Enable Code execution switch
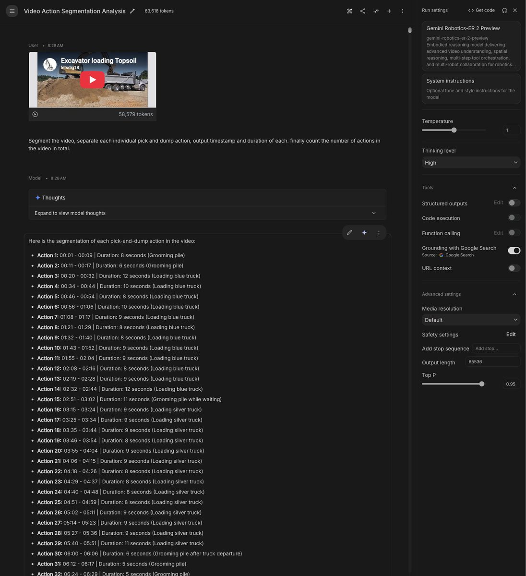This screenshot has height=576, width=526. [514, 218]
